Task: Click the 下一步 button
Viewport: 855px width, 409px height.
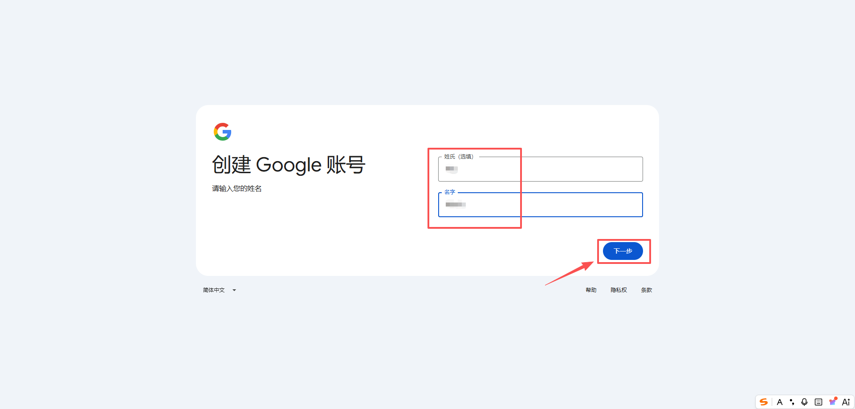Action: click(623, 251)
